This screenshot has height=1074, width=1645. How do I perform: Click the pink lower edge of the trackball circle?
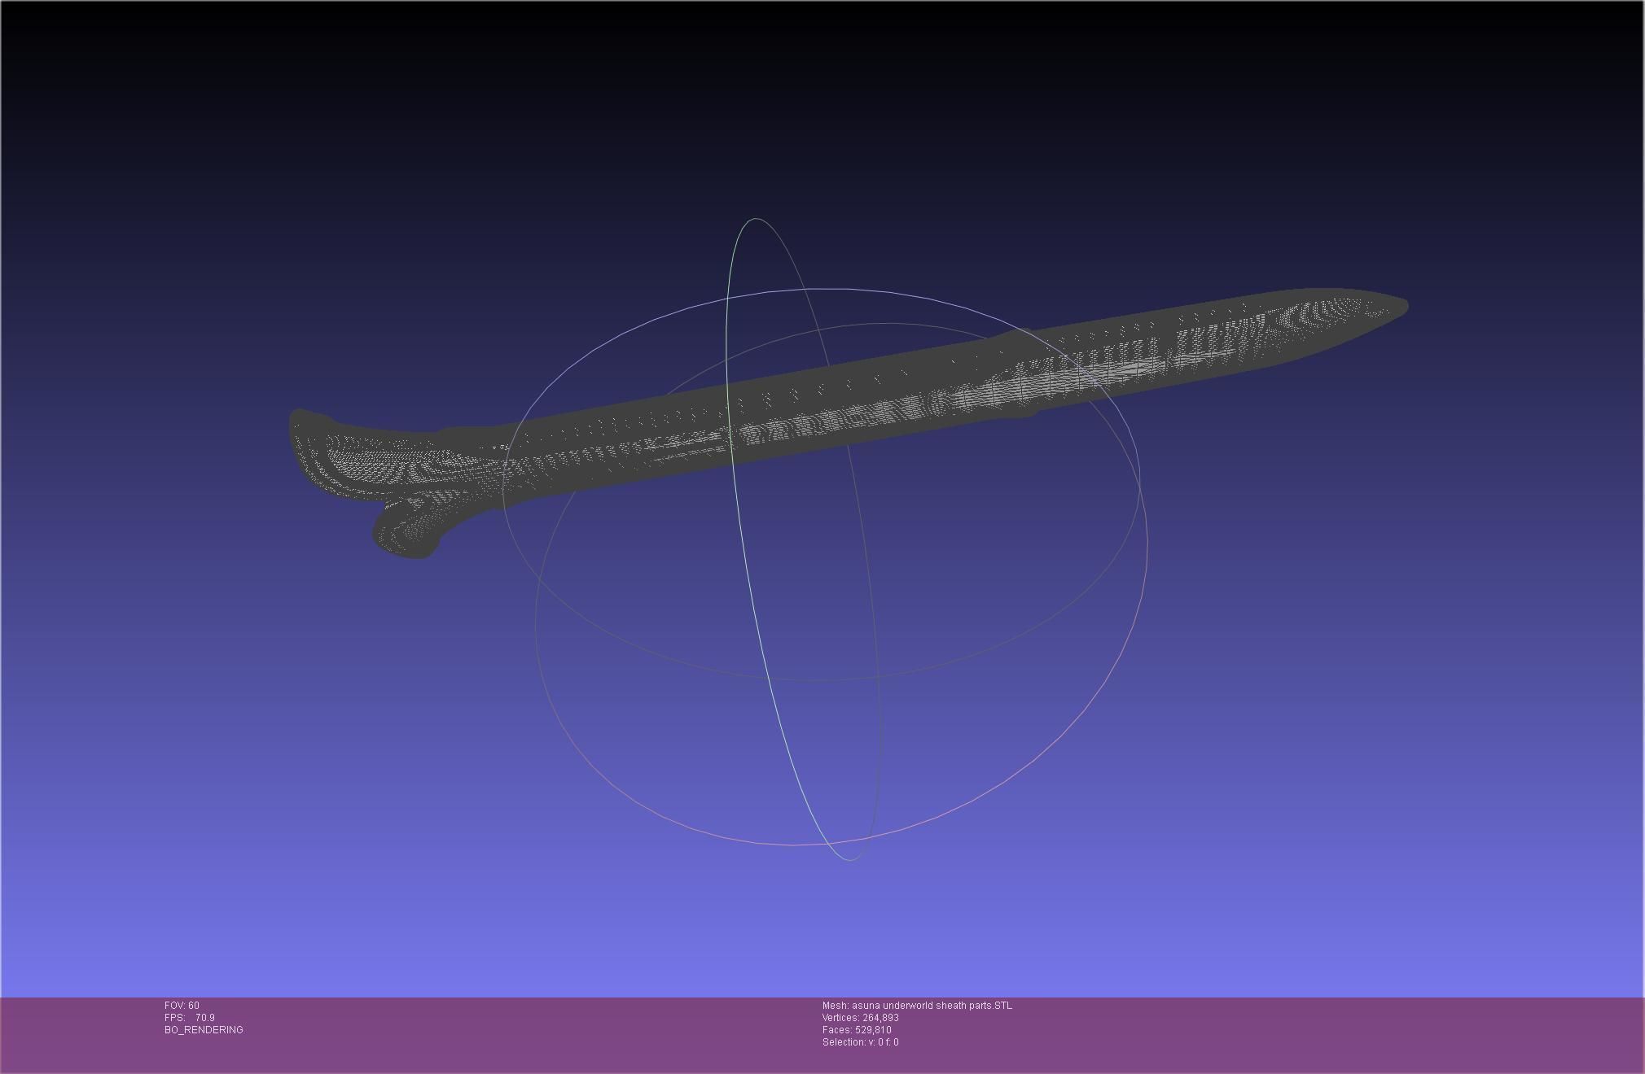click(794, 845)
